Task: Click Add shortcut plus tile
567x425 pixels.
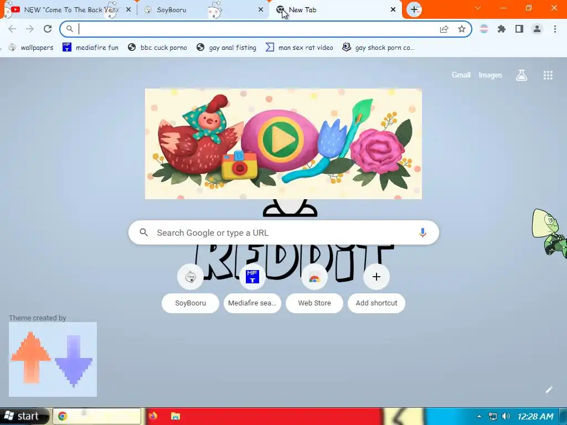Action: pos(376,289)
